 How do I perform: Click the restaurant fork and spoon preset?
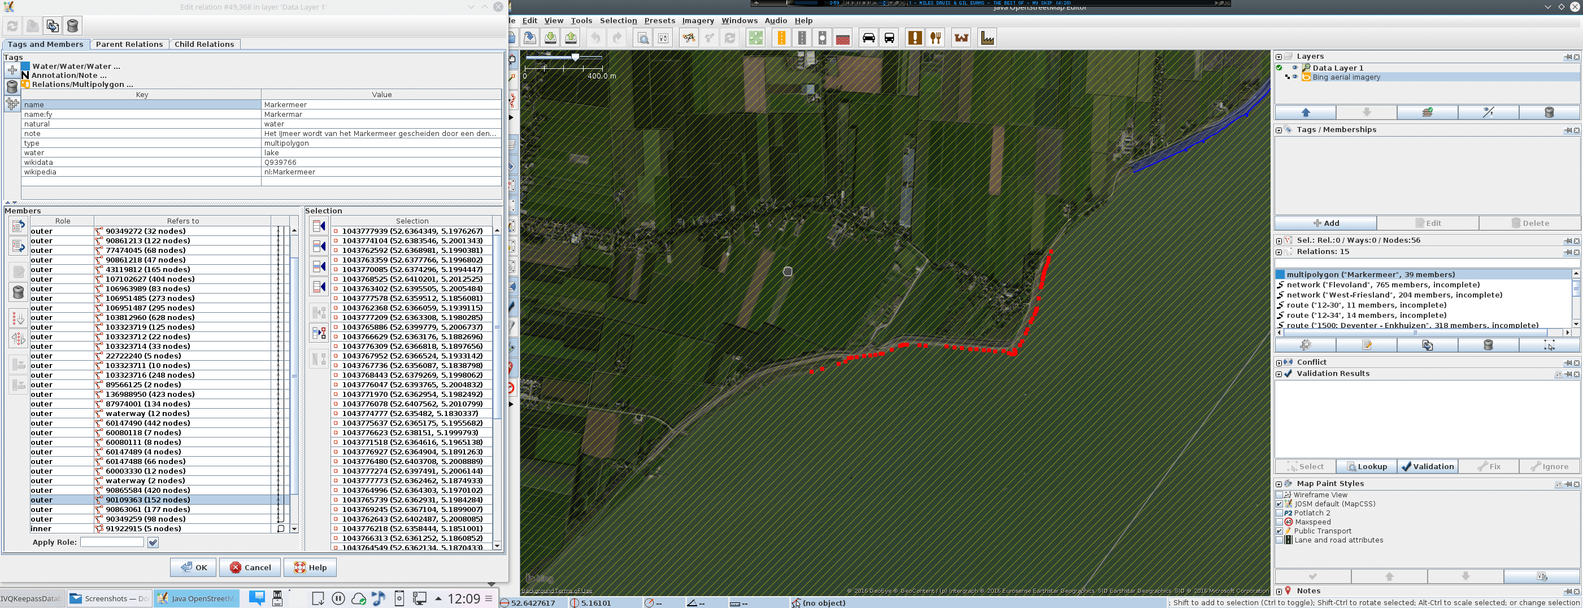(936, 38)
